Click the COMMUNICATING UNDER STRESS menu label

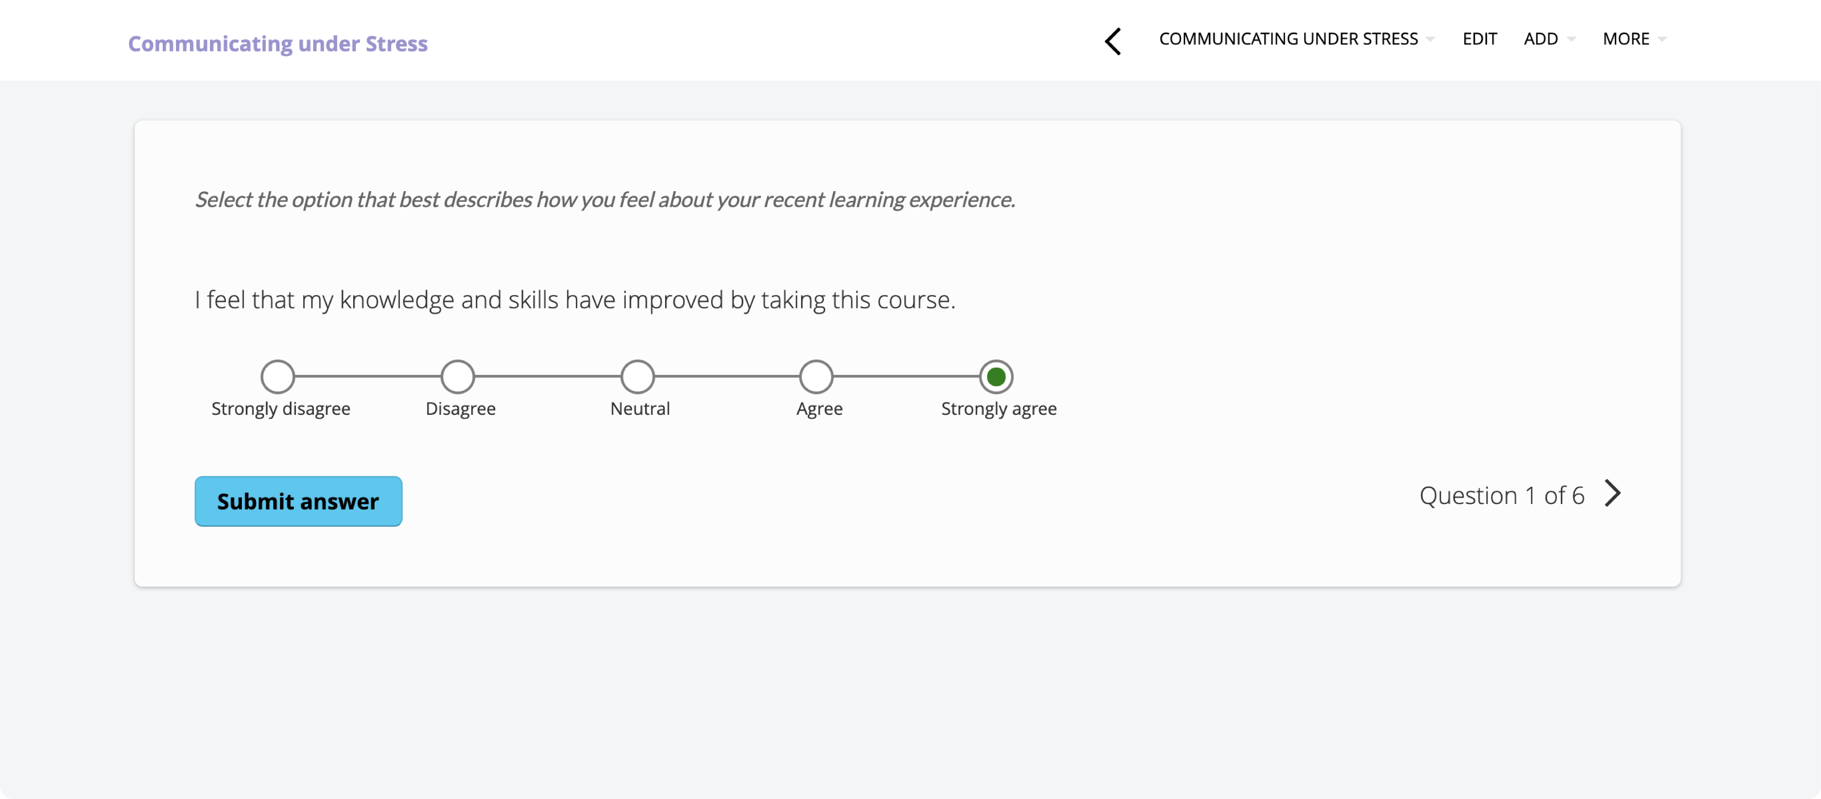(1288, 39)
